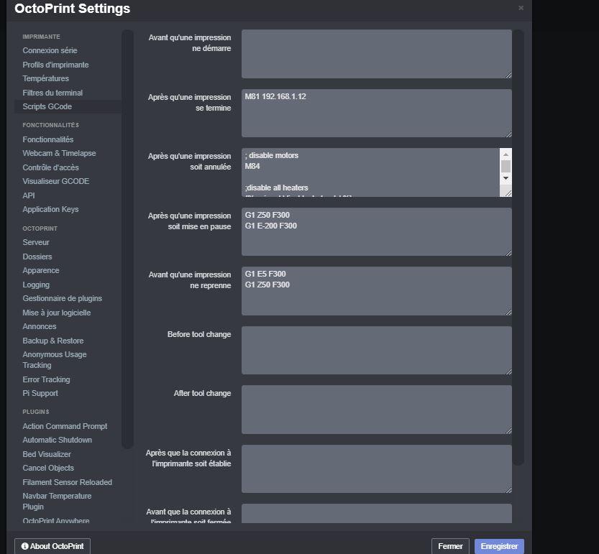Open Automatic Shutdown plugin settings
The image size is (599, 554).
pyautogui.click(x=58, y=440)
